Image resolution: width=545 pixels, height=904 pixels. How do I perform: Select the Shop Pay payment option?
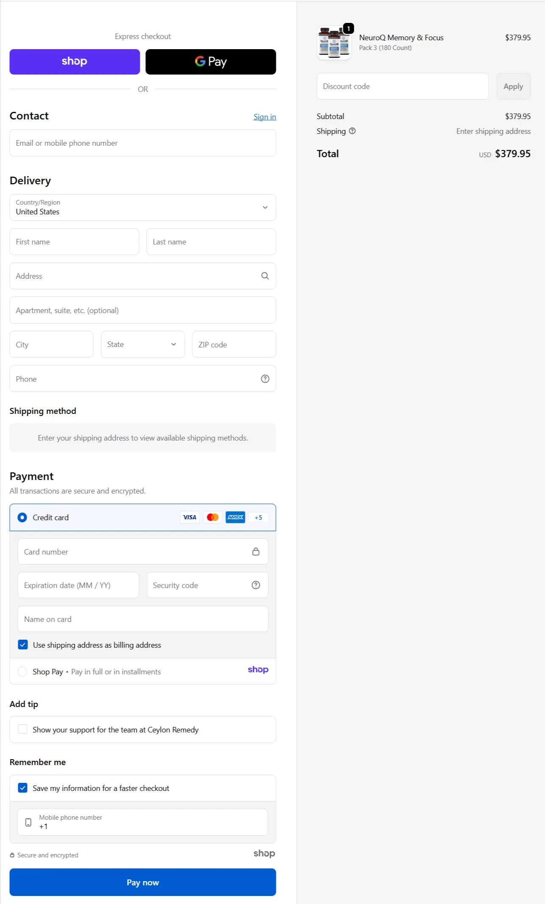22,671
